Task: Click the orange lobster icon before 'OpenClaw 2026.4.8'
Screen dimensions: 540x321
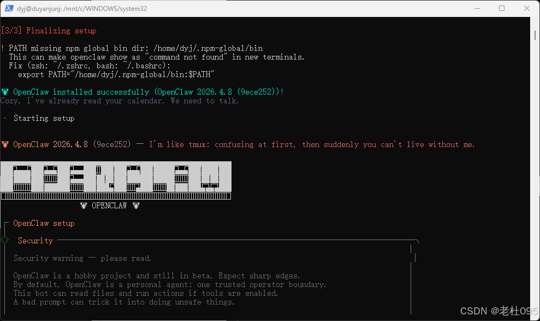Action: pos(5,144)
